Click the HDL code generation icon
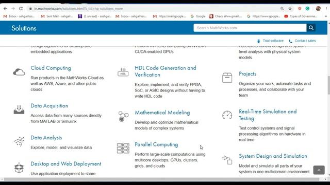330x185 pixels. click(x=123, y=72)
